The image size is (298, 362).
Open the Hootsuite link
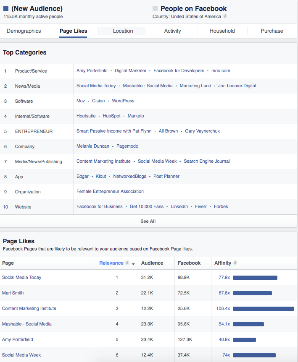coord(86,116)
